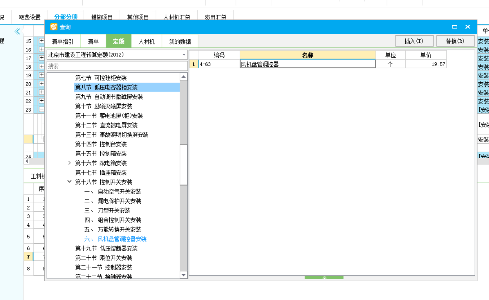The image size is (489, 300).
Task: Collapse row 23 in main window grid
Action: pos(42,109)
